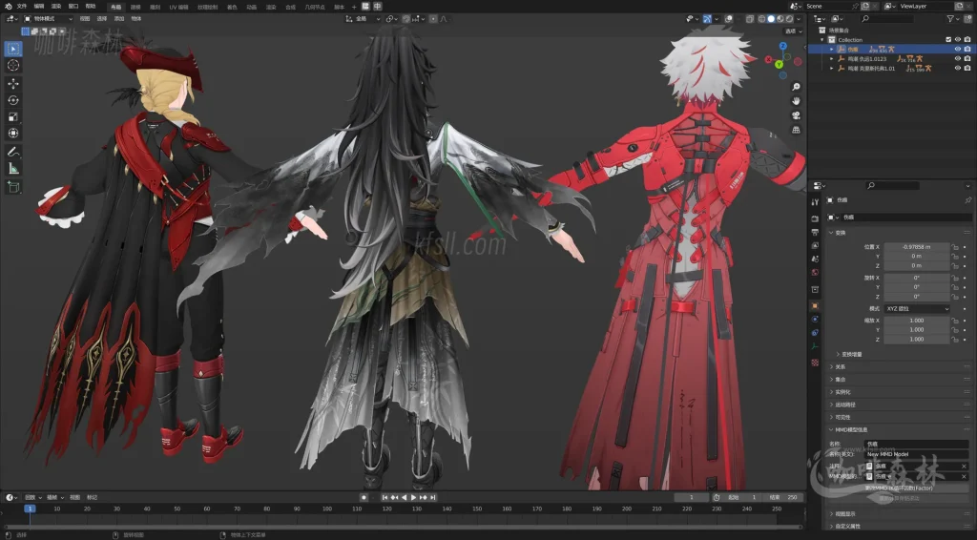
Task: Expand the 1.0123 object row in outliner
Action: [831, 58]
